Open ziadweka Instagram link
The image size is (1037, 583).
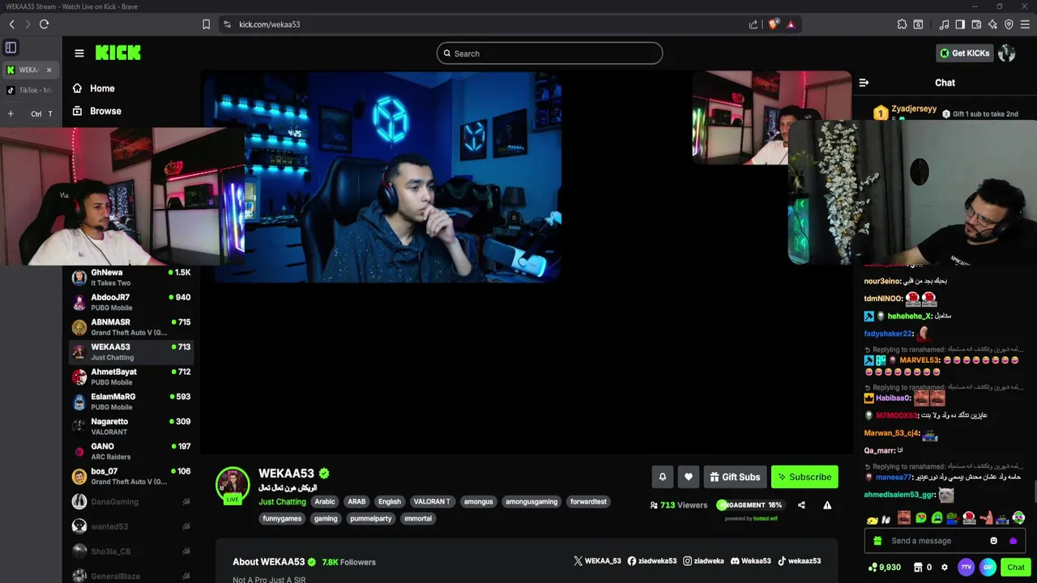pos(703,561)
